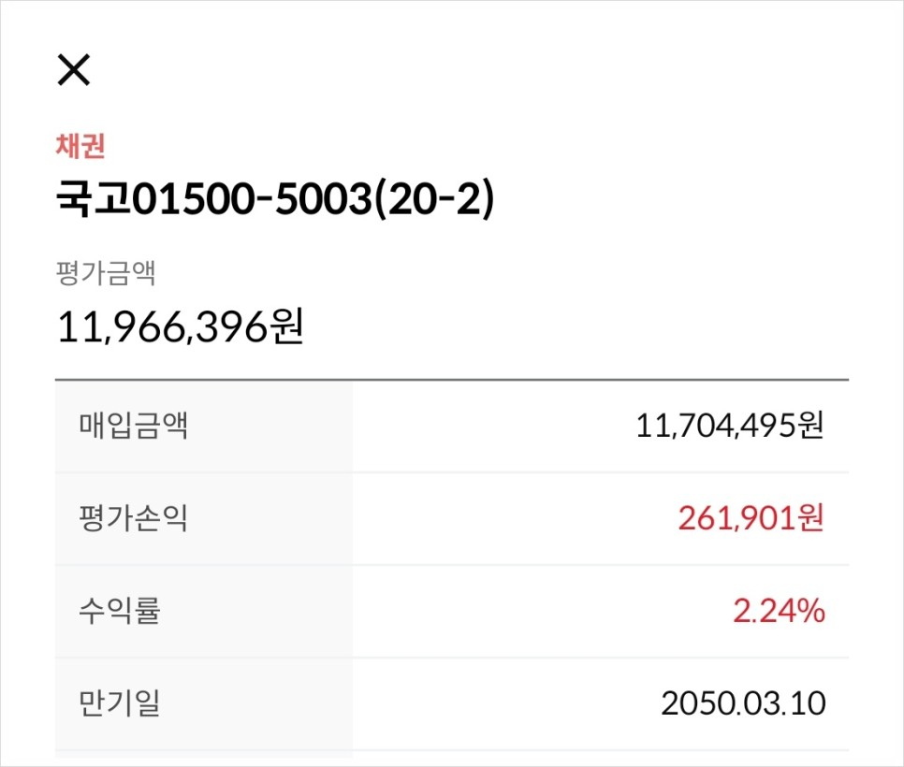Select the 매입금액 row label
Image resolution: width=904 pixels, height=767 pixels.
133,426
